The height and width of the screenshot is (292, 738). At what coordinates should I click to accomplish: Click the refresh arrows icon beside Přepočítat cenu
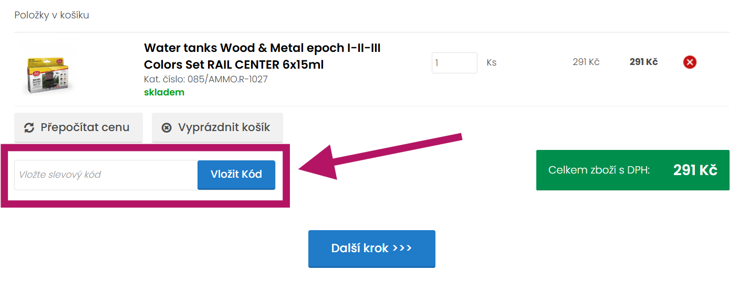click(29, 127)
